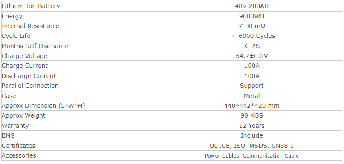Click the Months Self Discharge label
Image resolution: width=344 pixels, height=164 pixels.
[x=35, y=46]
